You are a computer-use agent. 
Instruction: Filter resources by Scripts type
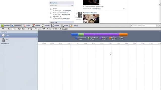(x=38, y=29)
